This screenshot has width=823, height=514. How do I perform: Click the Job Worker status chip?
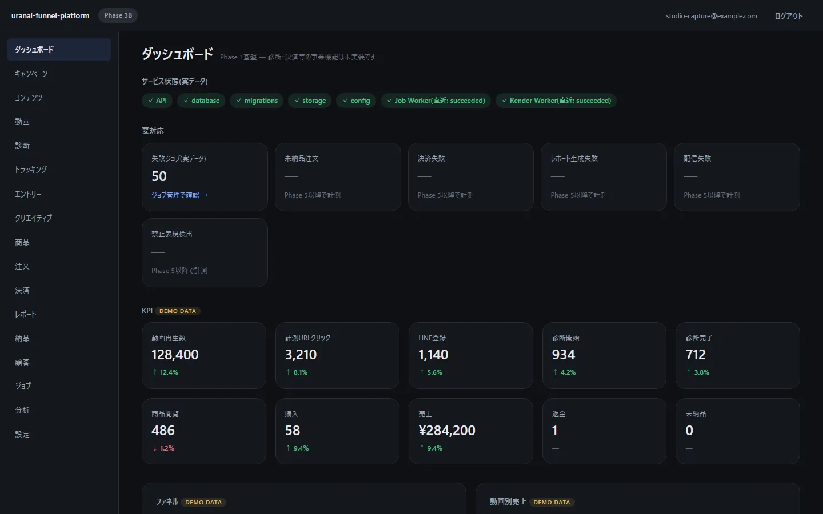436,101
